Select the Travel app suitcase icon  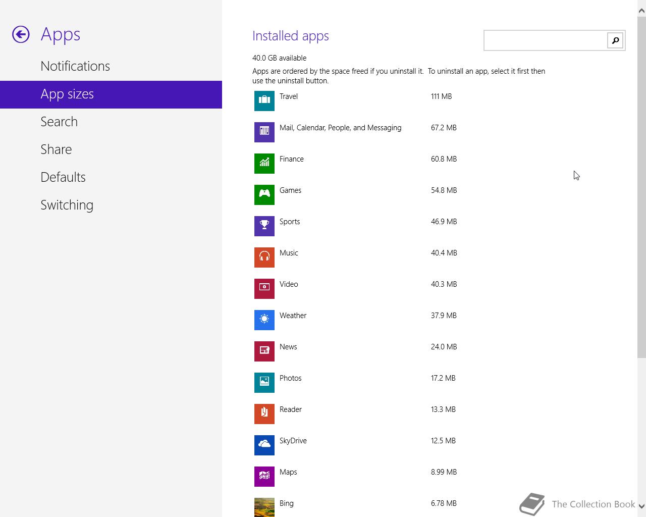(264, 101)
